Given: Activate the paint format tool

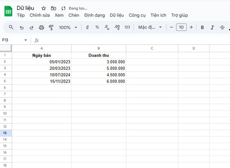Looking at the screenshot, I should pyautogui.click(x=51, y=28).
